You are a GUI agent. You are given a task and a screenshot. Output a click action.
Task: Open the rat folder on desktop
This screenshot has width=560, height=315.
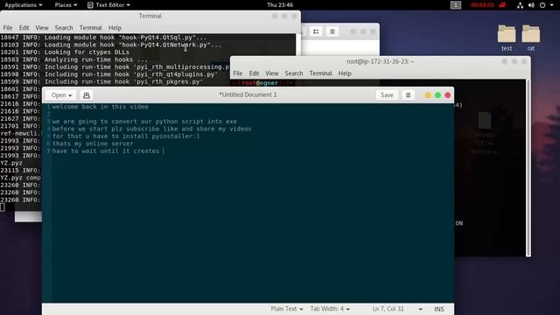(x=531, y=38)
